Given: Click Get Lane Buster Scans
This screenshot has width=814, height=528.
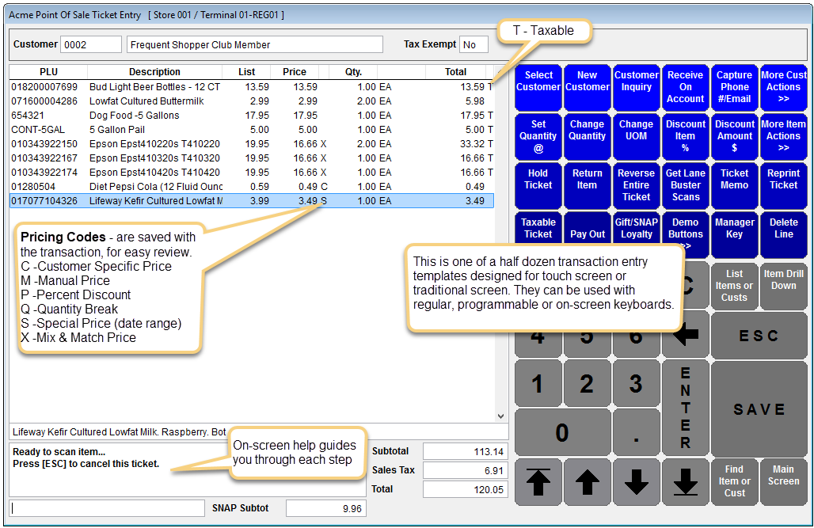Looking at the screenshot, I should [686, 185].
